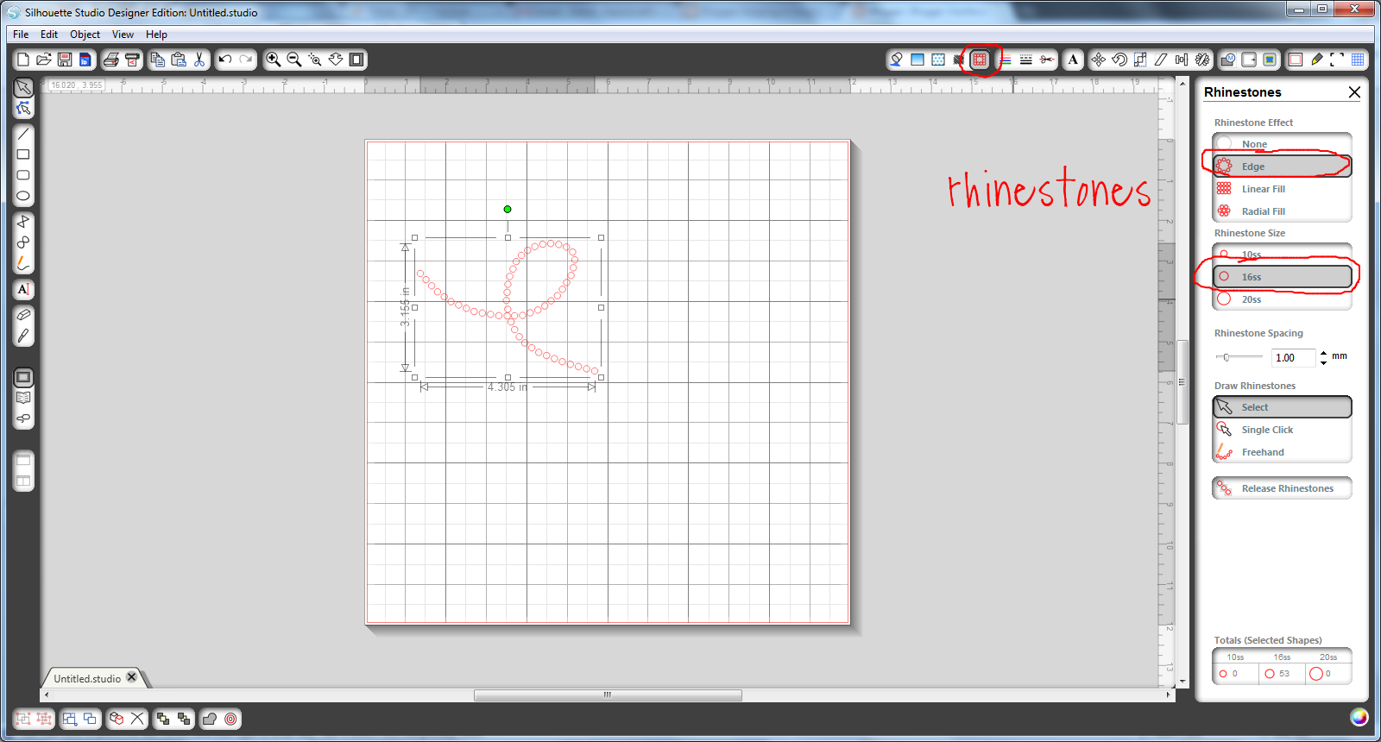Click the Copy icon
1381x742 pixels.
tap(158, 60)
